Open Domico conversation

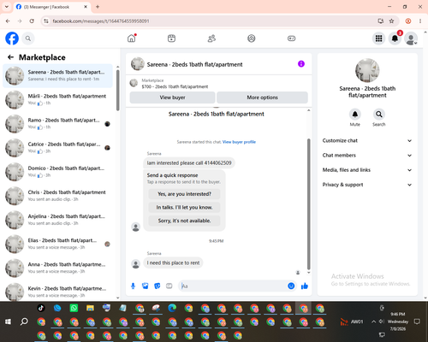tap(57, 172)
